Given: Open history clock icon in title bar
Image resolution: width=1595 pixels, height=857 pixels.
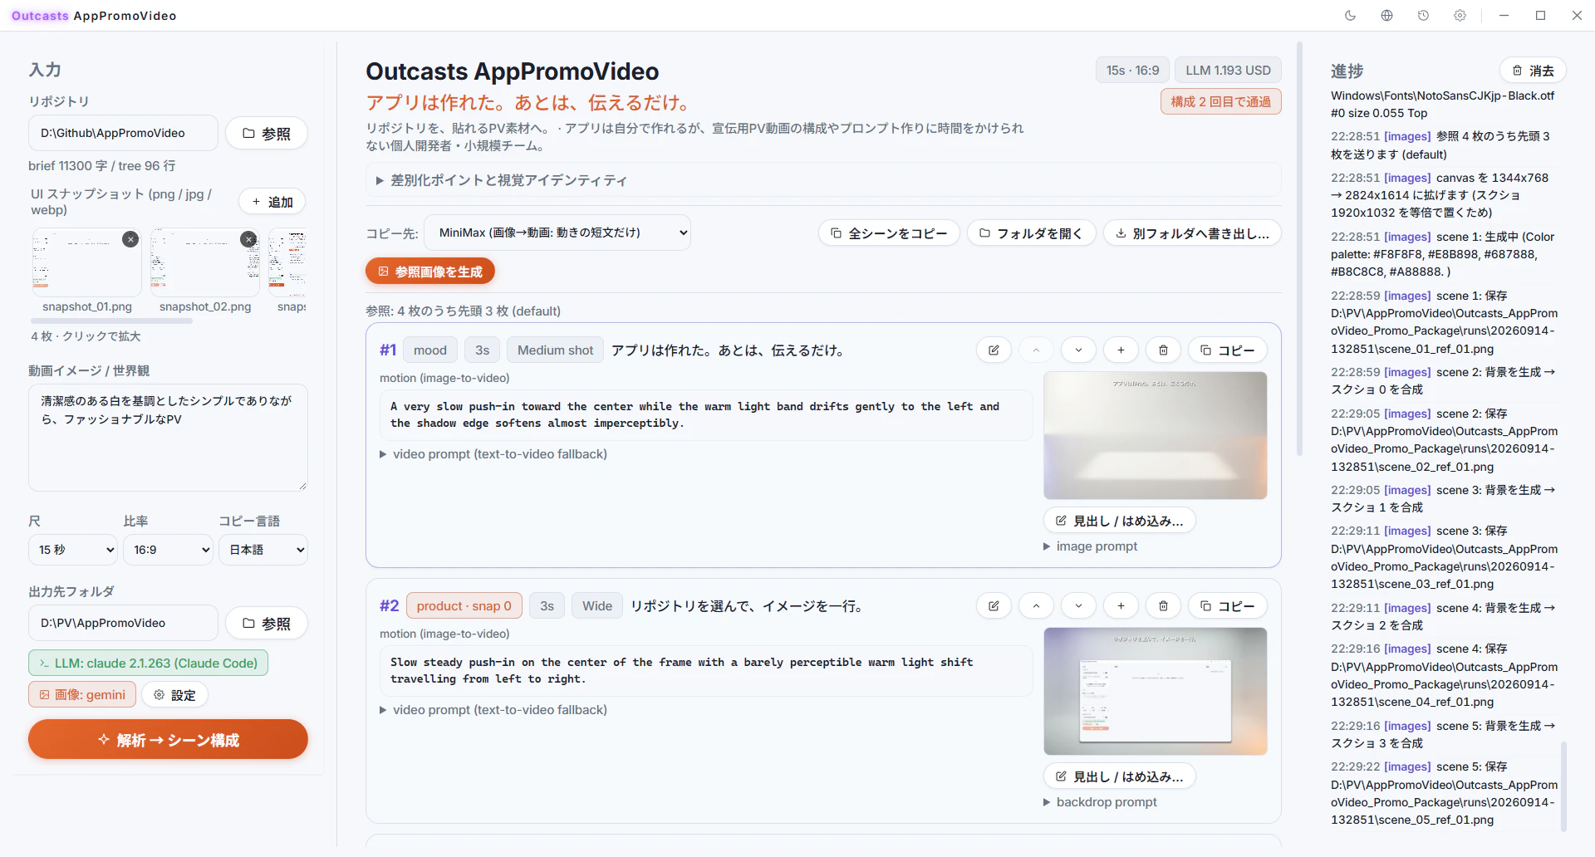Looking at the screenshot, I should [x=1423, y=16].
